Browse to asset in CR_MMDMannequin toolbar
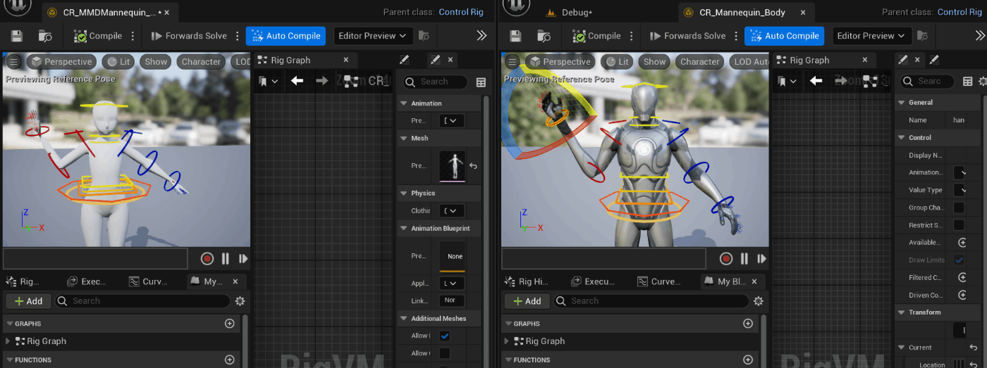This screenshot has width=987, height=368. (x=45, y=36)
